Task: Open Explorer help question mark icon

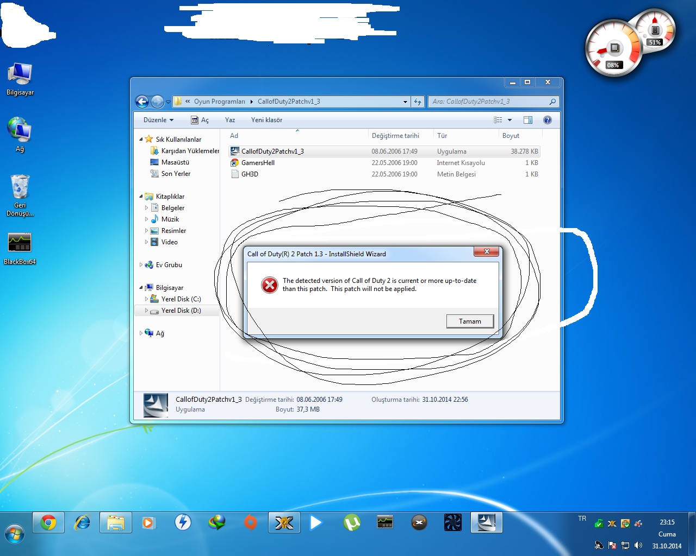Action: click(x=548, y=120)
